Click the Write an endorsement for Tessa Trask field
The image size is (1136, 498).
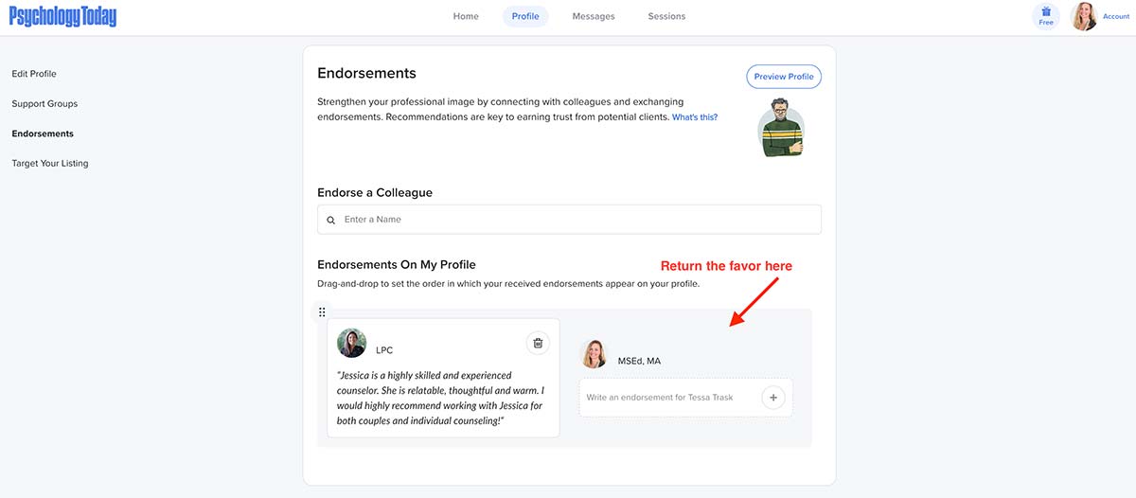(x=685, y=398)
